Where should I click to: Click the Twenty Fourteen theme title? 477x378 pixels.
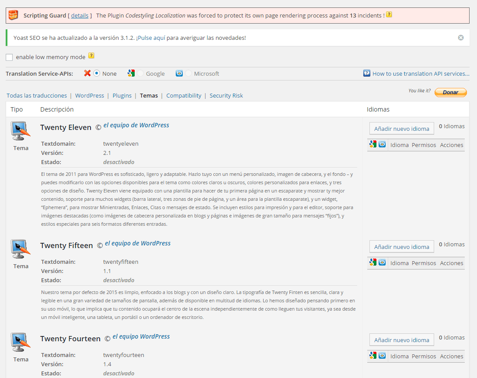pyautogui.click(x=70, y=339)
